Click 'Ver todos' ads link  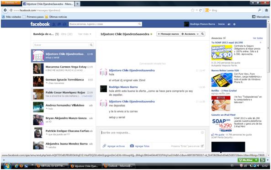click(258, 38)
